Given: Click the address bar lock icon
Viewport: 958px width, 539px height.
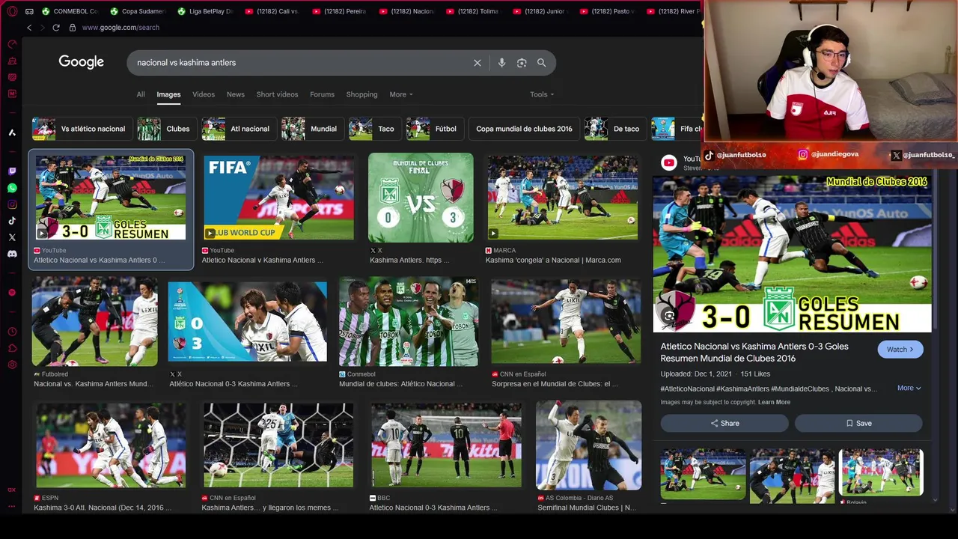Looking at the screenshot, I should [x=73, y=28].
